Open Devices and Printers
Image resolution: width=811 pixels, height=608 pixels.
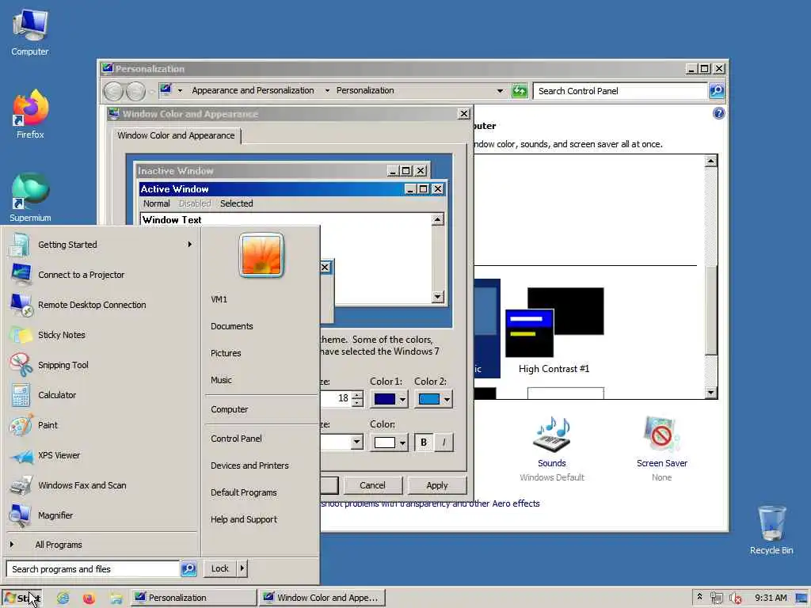tap(249, 465)
